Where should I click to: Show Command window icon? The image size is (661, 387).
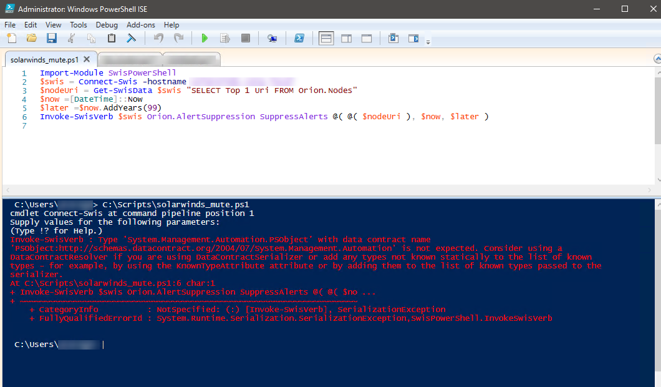pyautogui.click(x=393, y=39)
